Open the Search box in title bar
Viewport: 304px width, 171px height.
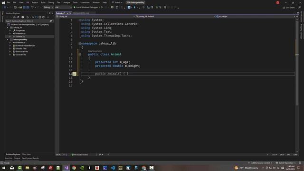click(117, 2)
